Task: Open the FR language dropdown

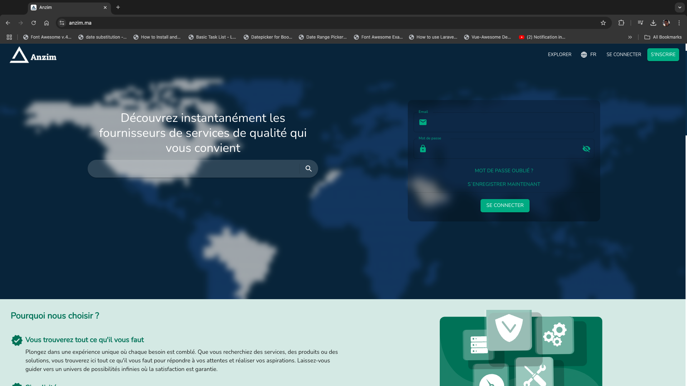Action: tap(592, 54)
